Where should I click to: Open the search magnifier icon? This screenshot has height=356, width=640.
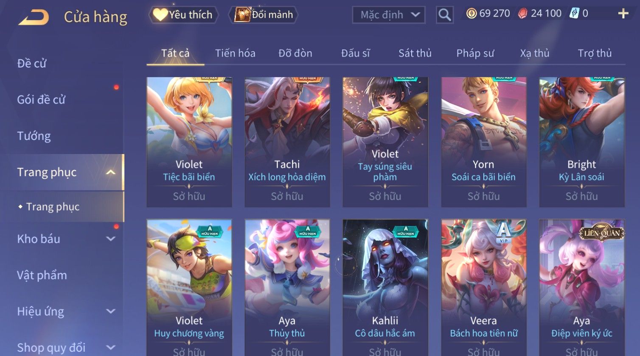point(444,15)
